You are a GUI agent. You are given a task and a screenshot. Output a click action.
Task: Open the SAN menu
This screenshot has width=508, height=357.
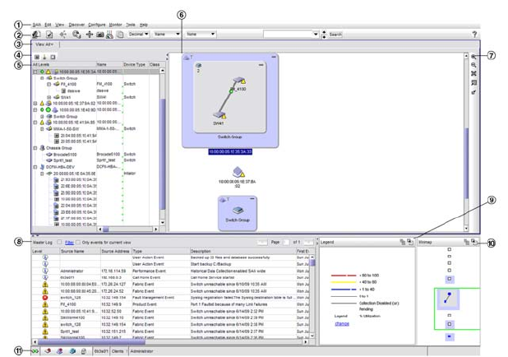pos(36,25)
